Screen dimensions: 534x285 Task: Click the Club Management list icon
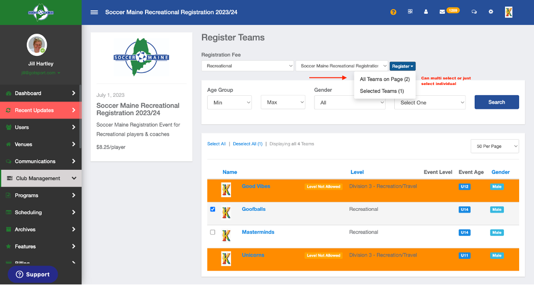pyautogui.click(x=10, y=178)
